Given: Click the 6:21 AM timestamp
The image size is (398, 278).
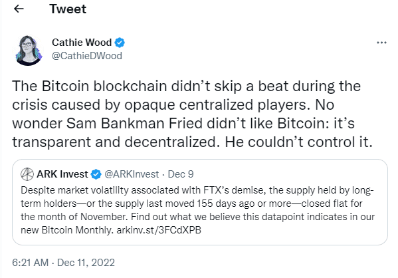Looking at the screenshot, I should tap(30, 263).
